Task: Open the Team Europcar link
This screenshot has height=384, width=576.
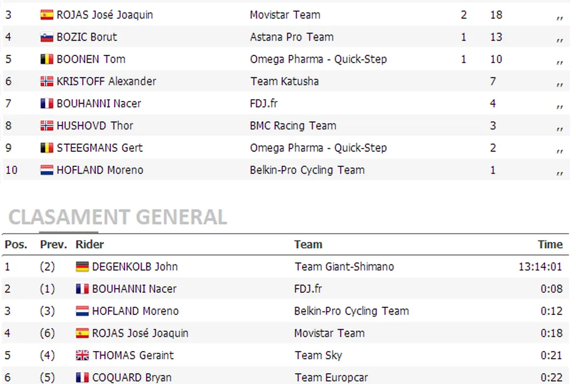Action: tap(331, 377)
